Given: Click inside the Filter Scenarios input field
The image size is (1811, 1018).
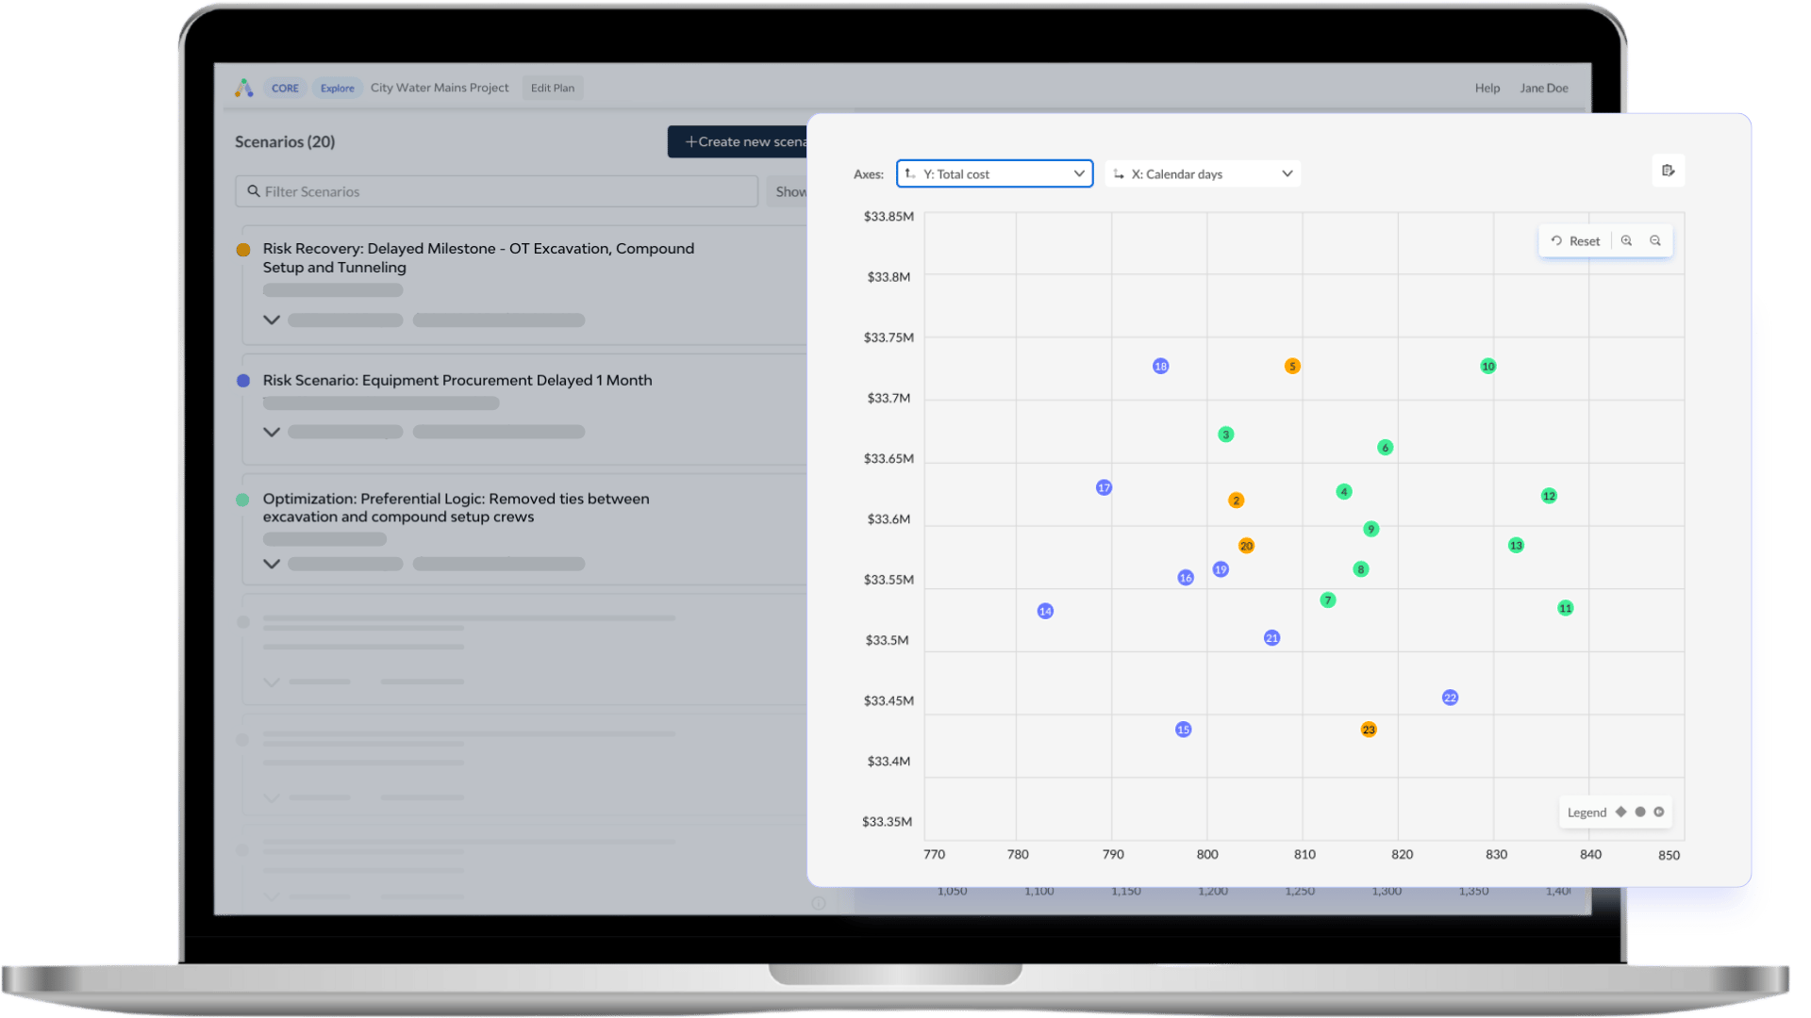Looking at the screenshot, I should click(472, 190).
